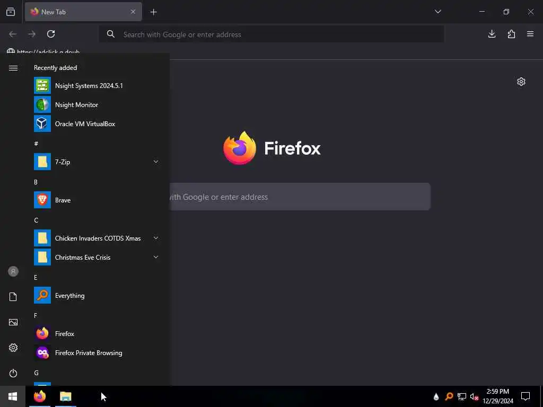The width and height of the screenshot is (543, 407).
Task: Click the letter E section header
Action: (x=36, y=277)
